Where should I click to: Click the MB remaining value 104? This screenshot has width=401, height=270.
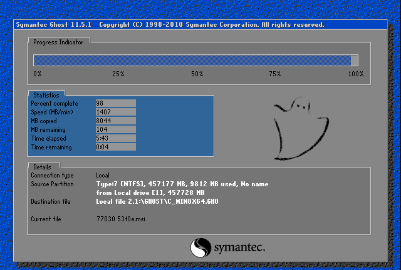click(x=115, y=129)
